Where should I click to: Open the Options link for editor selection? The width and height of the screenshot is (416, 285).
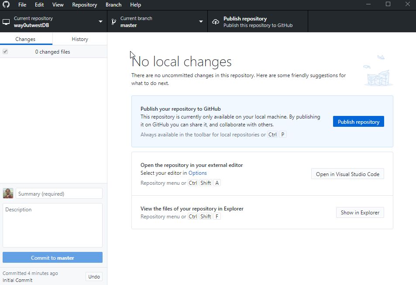197,173
